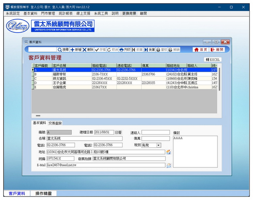The image size is (253, 200).
Task: Click the toolbar search text box
Action: pos(42,50)
